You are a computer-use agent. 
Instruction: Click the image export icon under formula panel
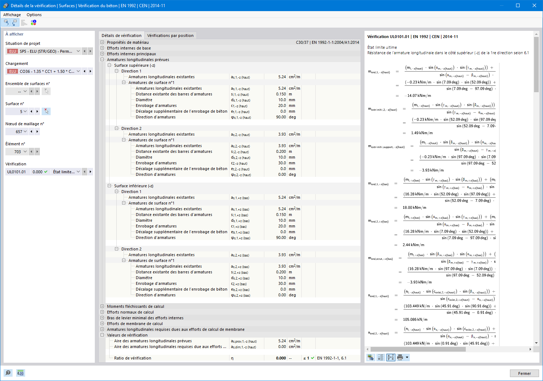371,358
